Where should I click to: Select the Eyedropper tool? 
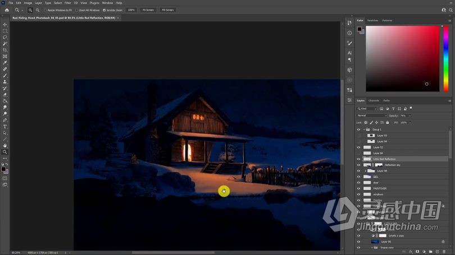(5, 63)
